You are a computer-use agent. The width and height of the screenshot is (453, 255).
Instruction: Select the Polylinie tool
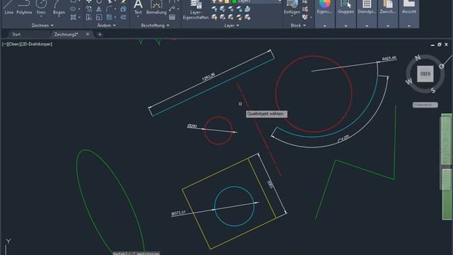pyautogui.click(x=24, y=7)
